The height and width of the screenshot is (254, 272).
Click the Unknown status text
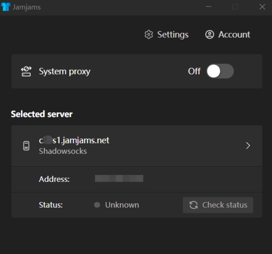click(122, 205)
